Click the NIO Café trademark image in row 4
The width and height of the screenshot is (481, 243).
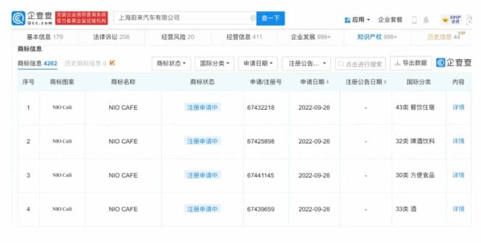pyautogui.click(x=63, y=209)
